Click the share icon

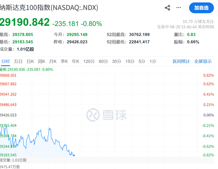coord(167,8)
